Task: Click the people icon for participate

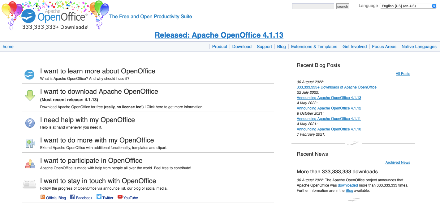Action: tap(30, 164)
